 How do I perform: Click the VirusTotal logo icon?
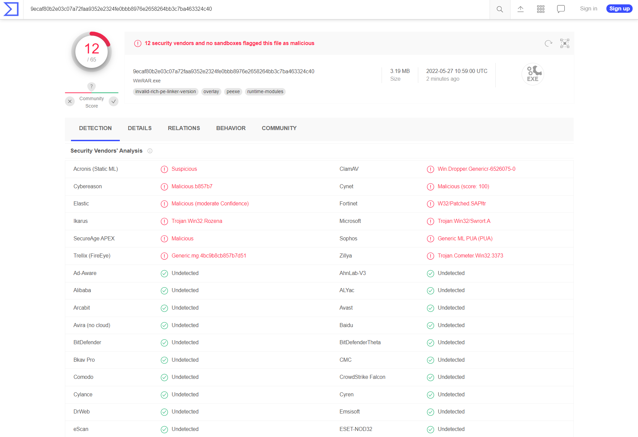pos(11,9)
